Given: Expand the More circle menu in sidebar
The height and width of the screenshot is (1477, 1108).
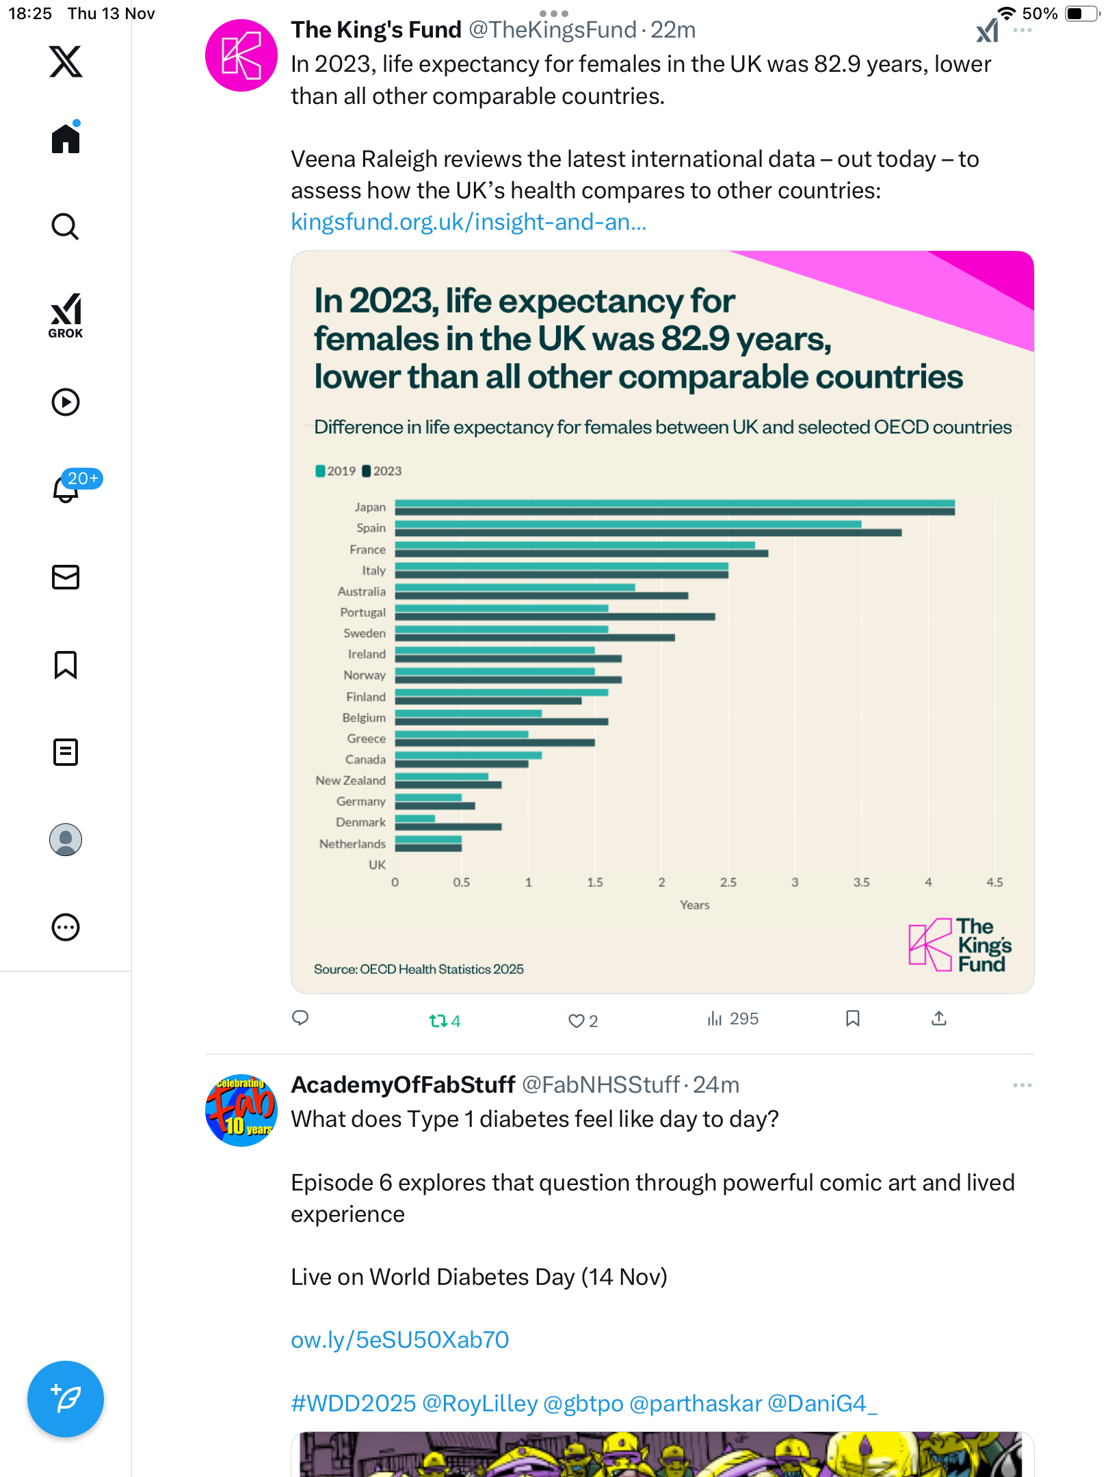Looking at the screenshot, I should [x=66, y=927].
